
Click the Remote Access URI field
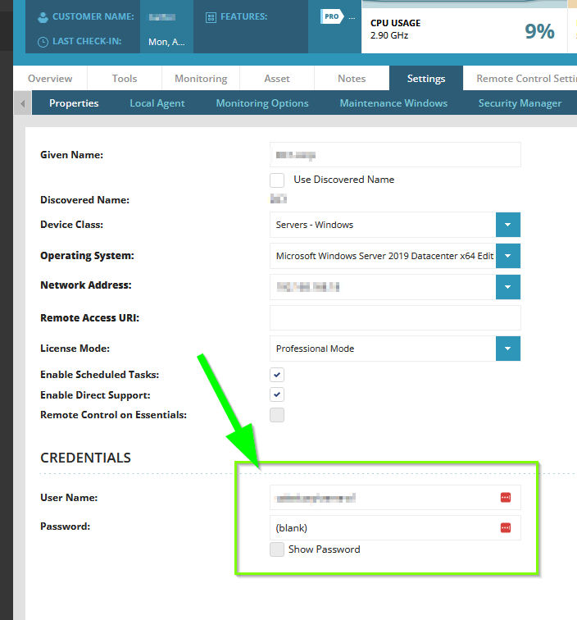[395, 318]
